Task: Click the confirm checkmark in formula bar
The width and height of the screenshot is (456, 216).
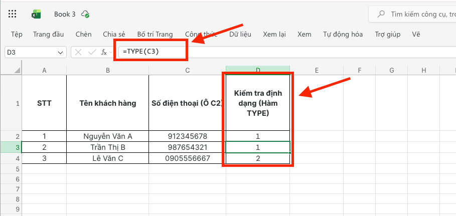Action: click(92, 52)
